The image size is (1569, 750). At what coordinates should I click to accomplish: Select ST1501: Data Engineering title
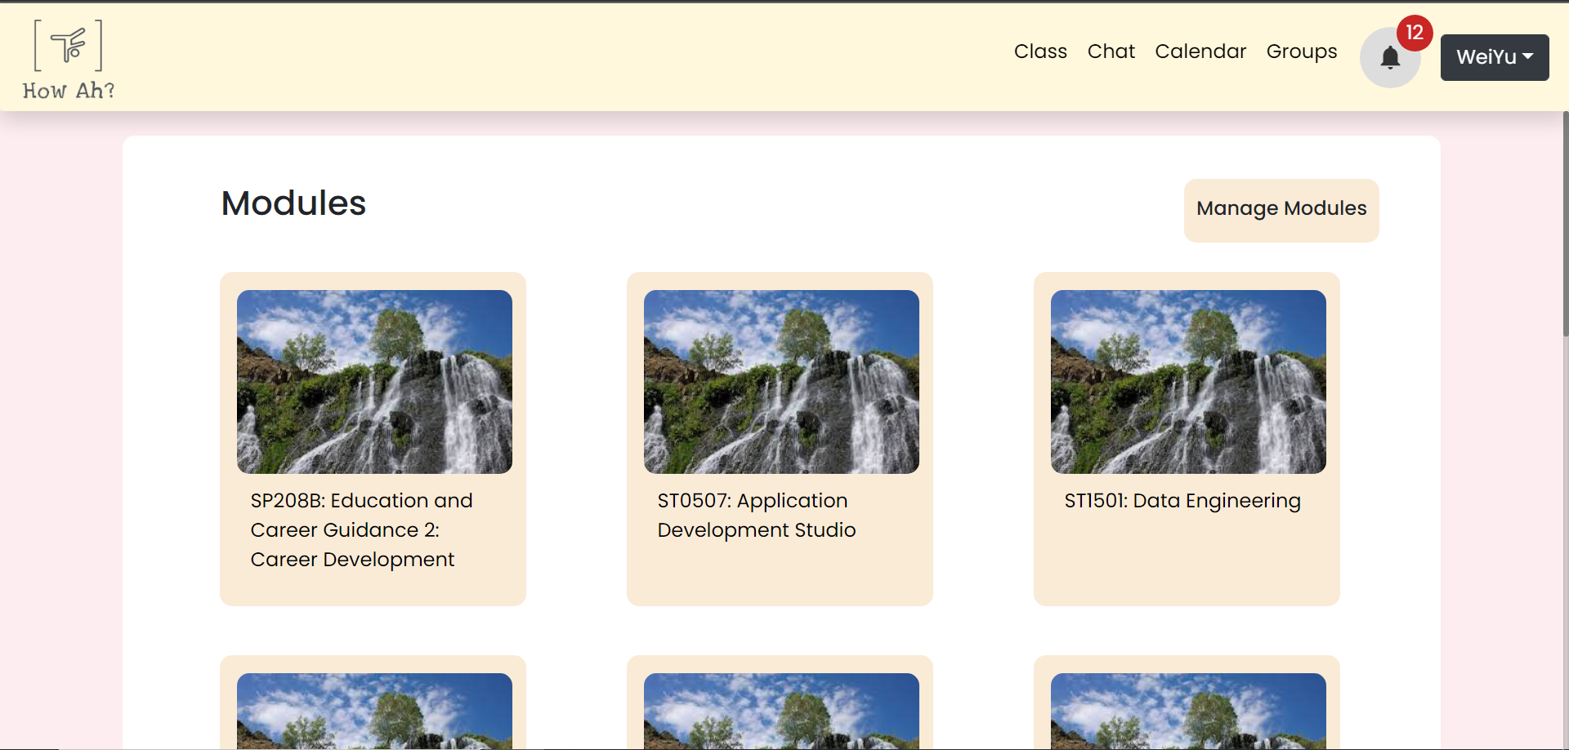click(1182, 501)
